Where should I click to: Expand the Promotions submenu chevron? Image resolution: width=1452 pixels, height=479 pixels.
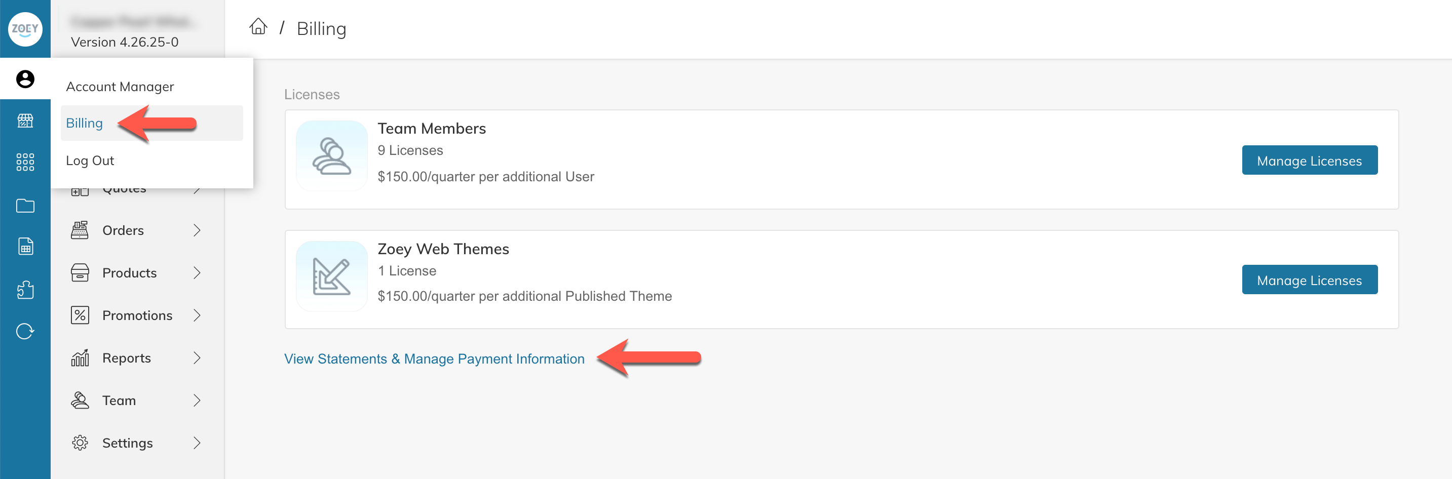pyautogui.click(x=197, y=315)
